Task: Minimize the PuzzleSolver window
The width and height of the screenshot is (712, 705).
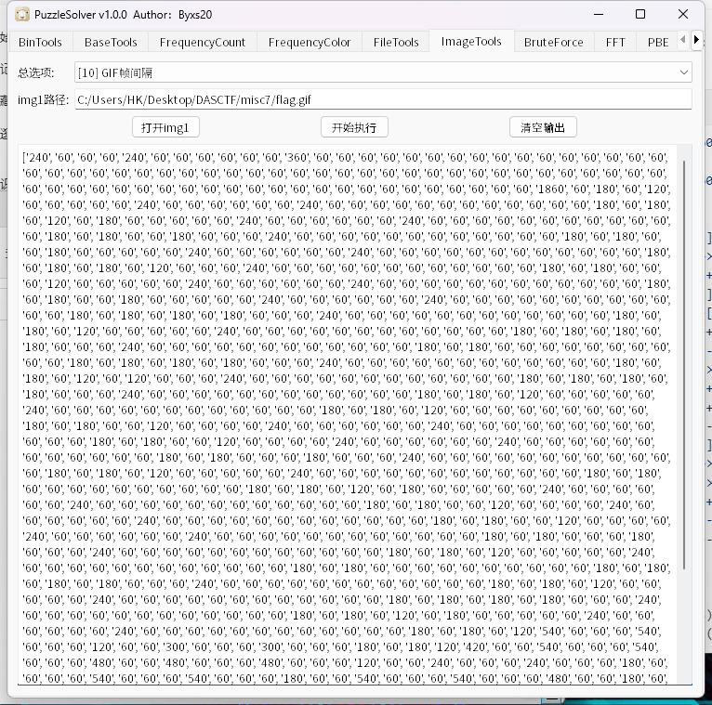Action: point(597,14)
